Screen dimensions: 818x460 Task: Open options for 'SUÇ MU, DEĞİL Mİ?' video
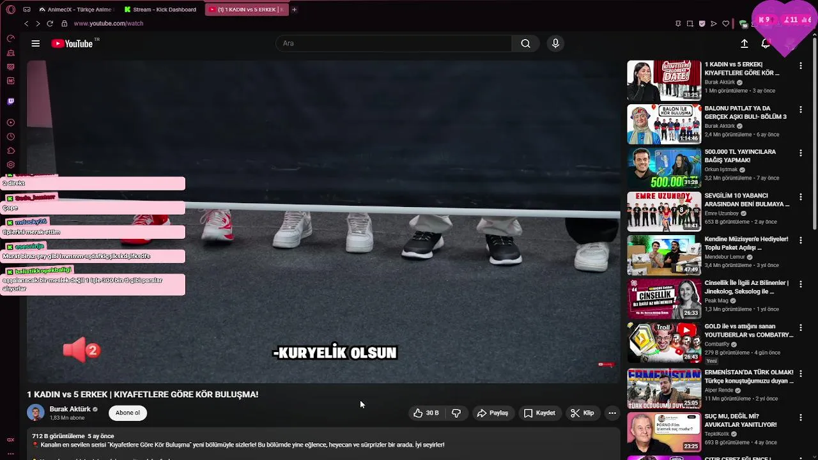click(x=801, y=417)
